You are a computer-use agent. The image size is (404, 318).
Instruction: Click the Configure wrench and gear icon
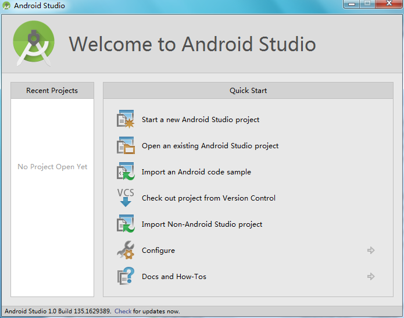click(126, 250)
